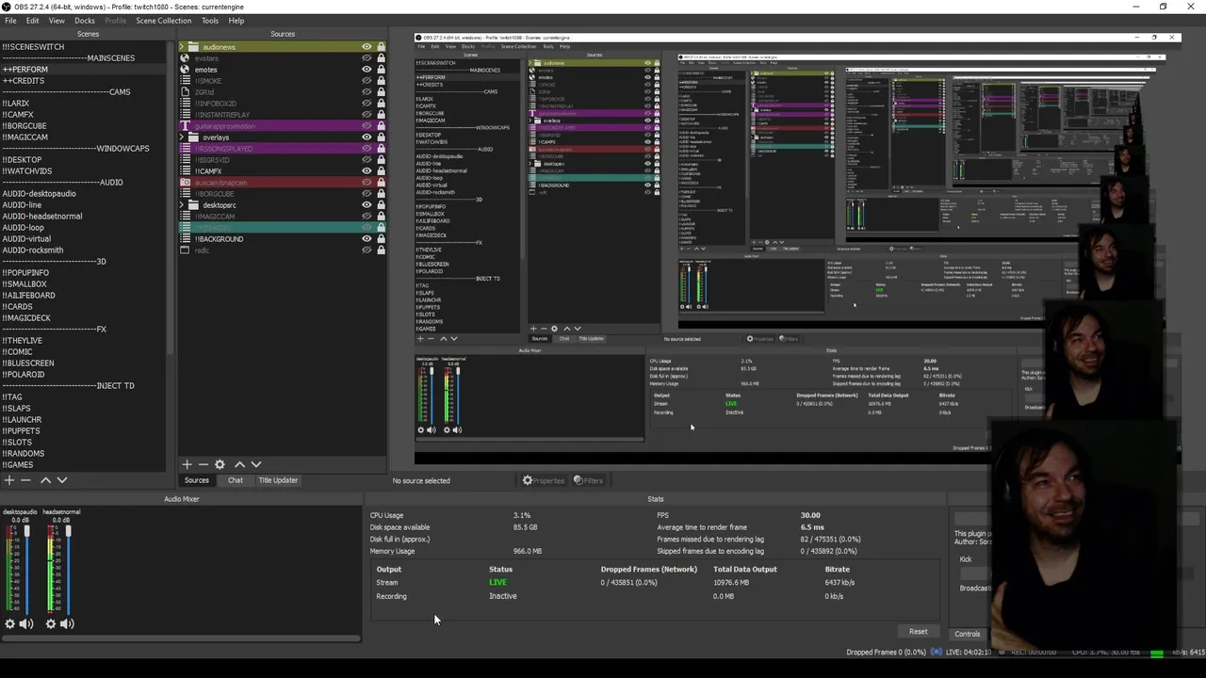The height and width of the screenshot is (678, 1206).
Task: Hide the emotes source with its eye
Action: [x=367, y=70]
